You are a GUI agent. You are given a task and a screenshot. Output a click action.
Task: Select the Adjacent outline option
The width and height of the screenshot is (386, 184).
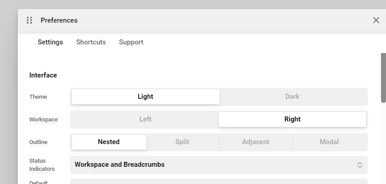[255, 142]
